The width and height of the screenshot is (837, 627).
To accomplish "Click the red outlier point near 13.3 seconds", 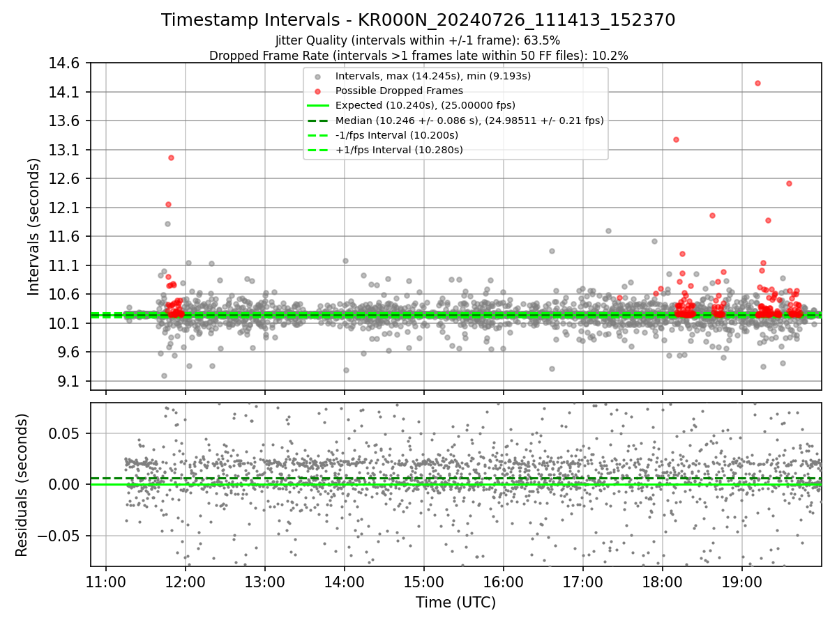I will coord(676,139).
